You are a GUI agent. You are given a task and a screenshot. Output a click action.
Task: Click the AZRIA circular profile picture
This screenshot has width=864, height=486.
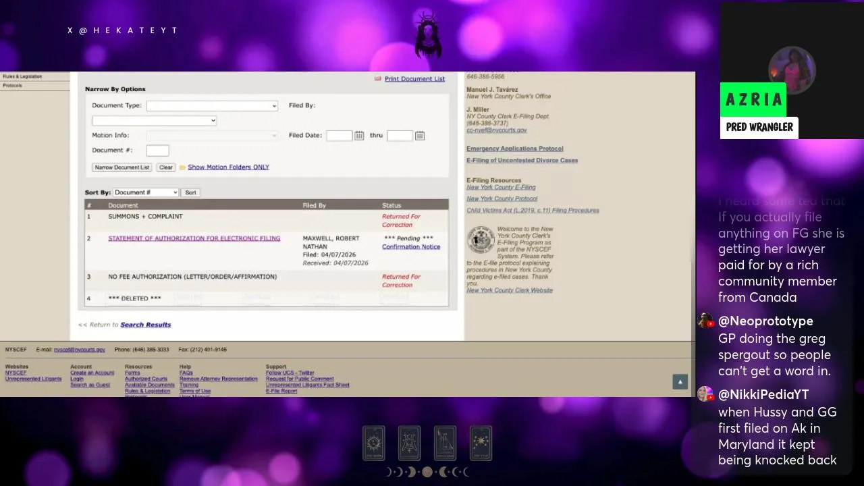coord(792,70)
